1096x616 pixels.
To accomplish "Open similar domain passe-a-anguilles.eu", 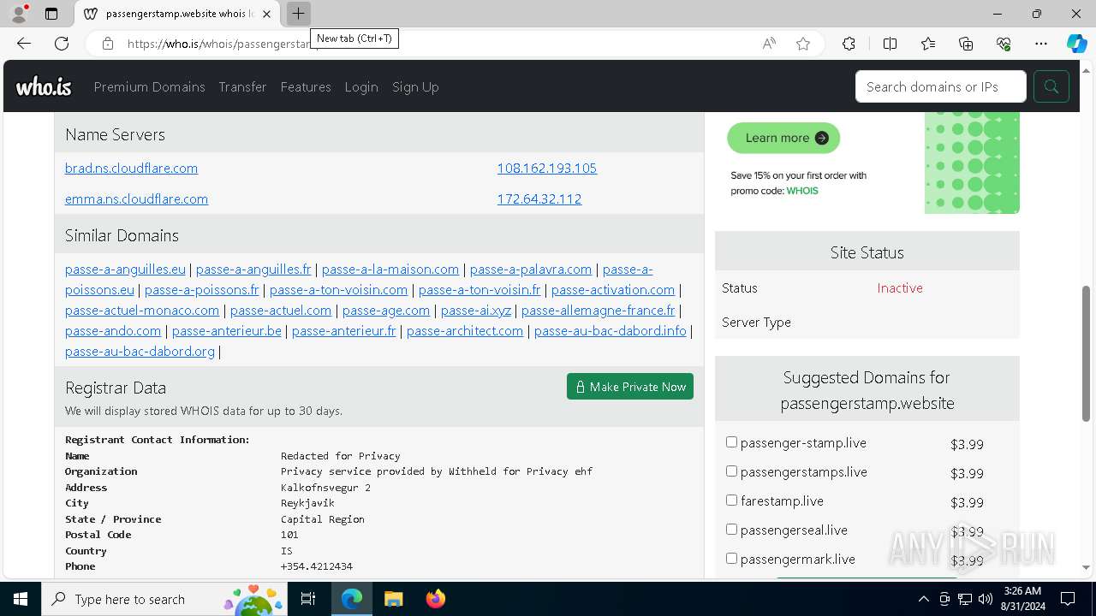I will [125, 269].
